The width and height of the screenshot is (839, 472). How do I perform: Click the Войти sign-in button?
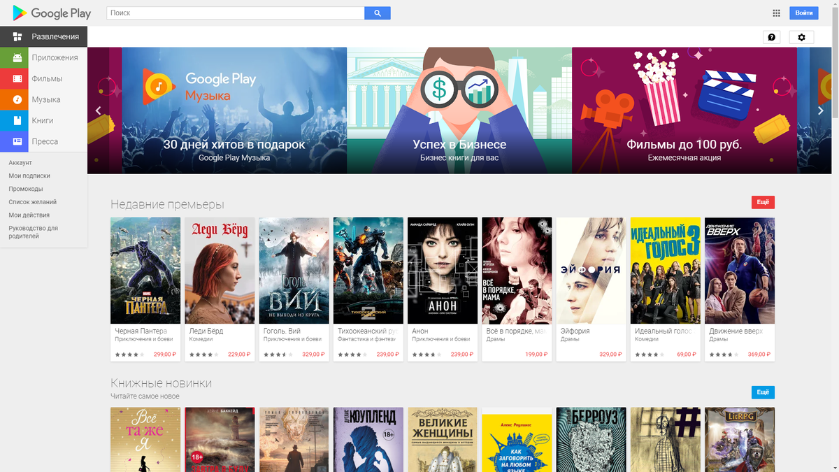[x=804, y=13]
